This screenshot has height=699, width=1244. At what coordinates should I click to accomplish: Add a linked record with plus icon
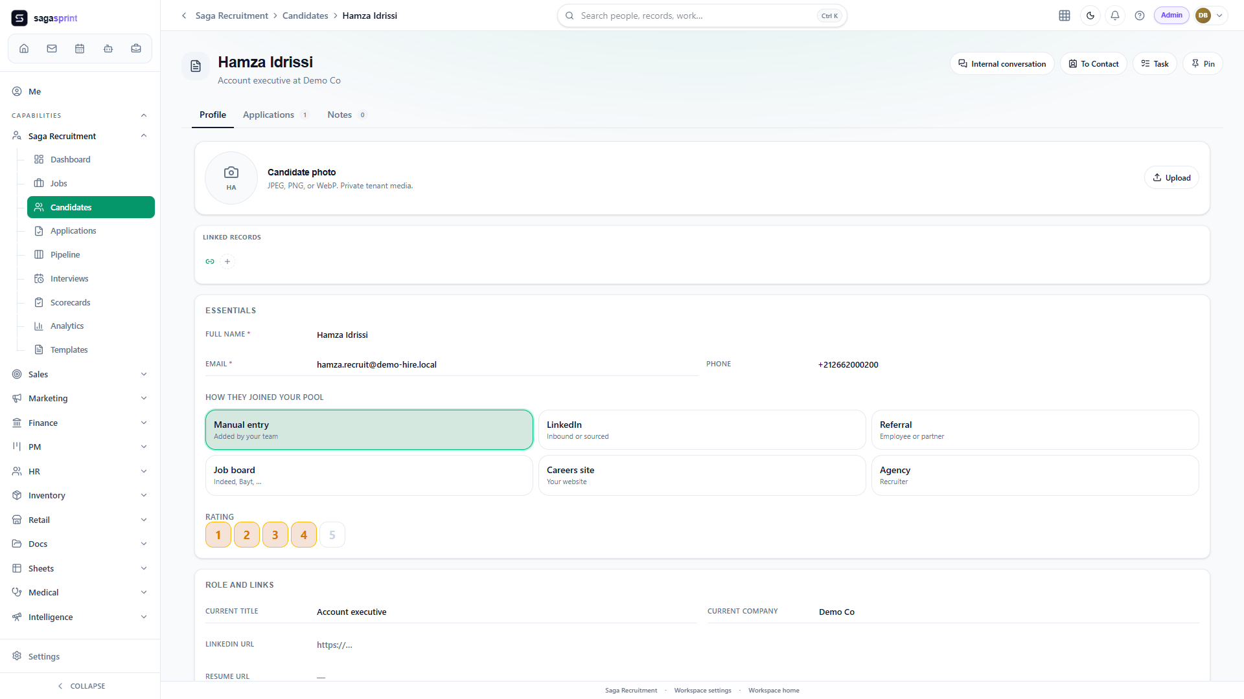click(227, 261)
